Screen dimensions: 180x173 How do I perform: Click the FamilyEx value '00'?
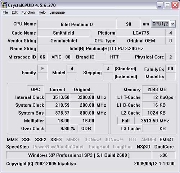tap(170, 68)
